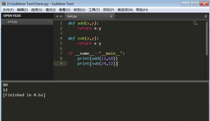Open the 项目(P) menu
The image size is (210, 121).
[x=108, y=10]
